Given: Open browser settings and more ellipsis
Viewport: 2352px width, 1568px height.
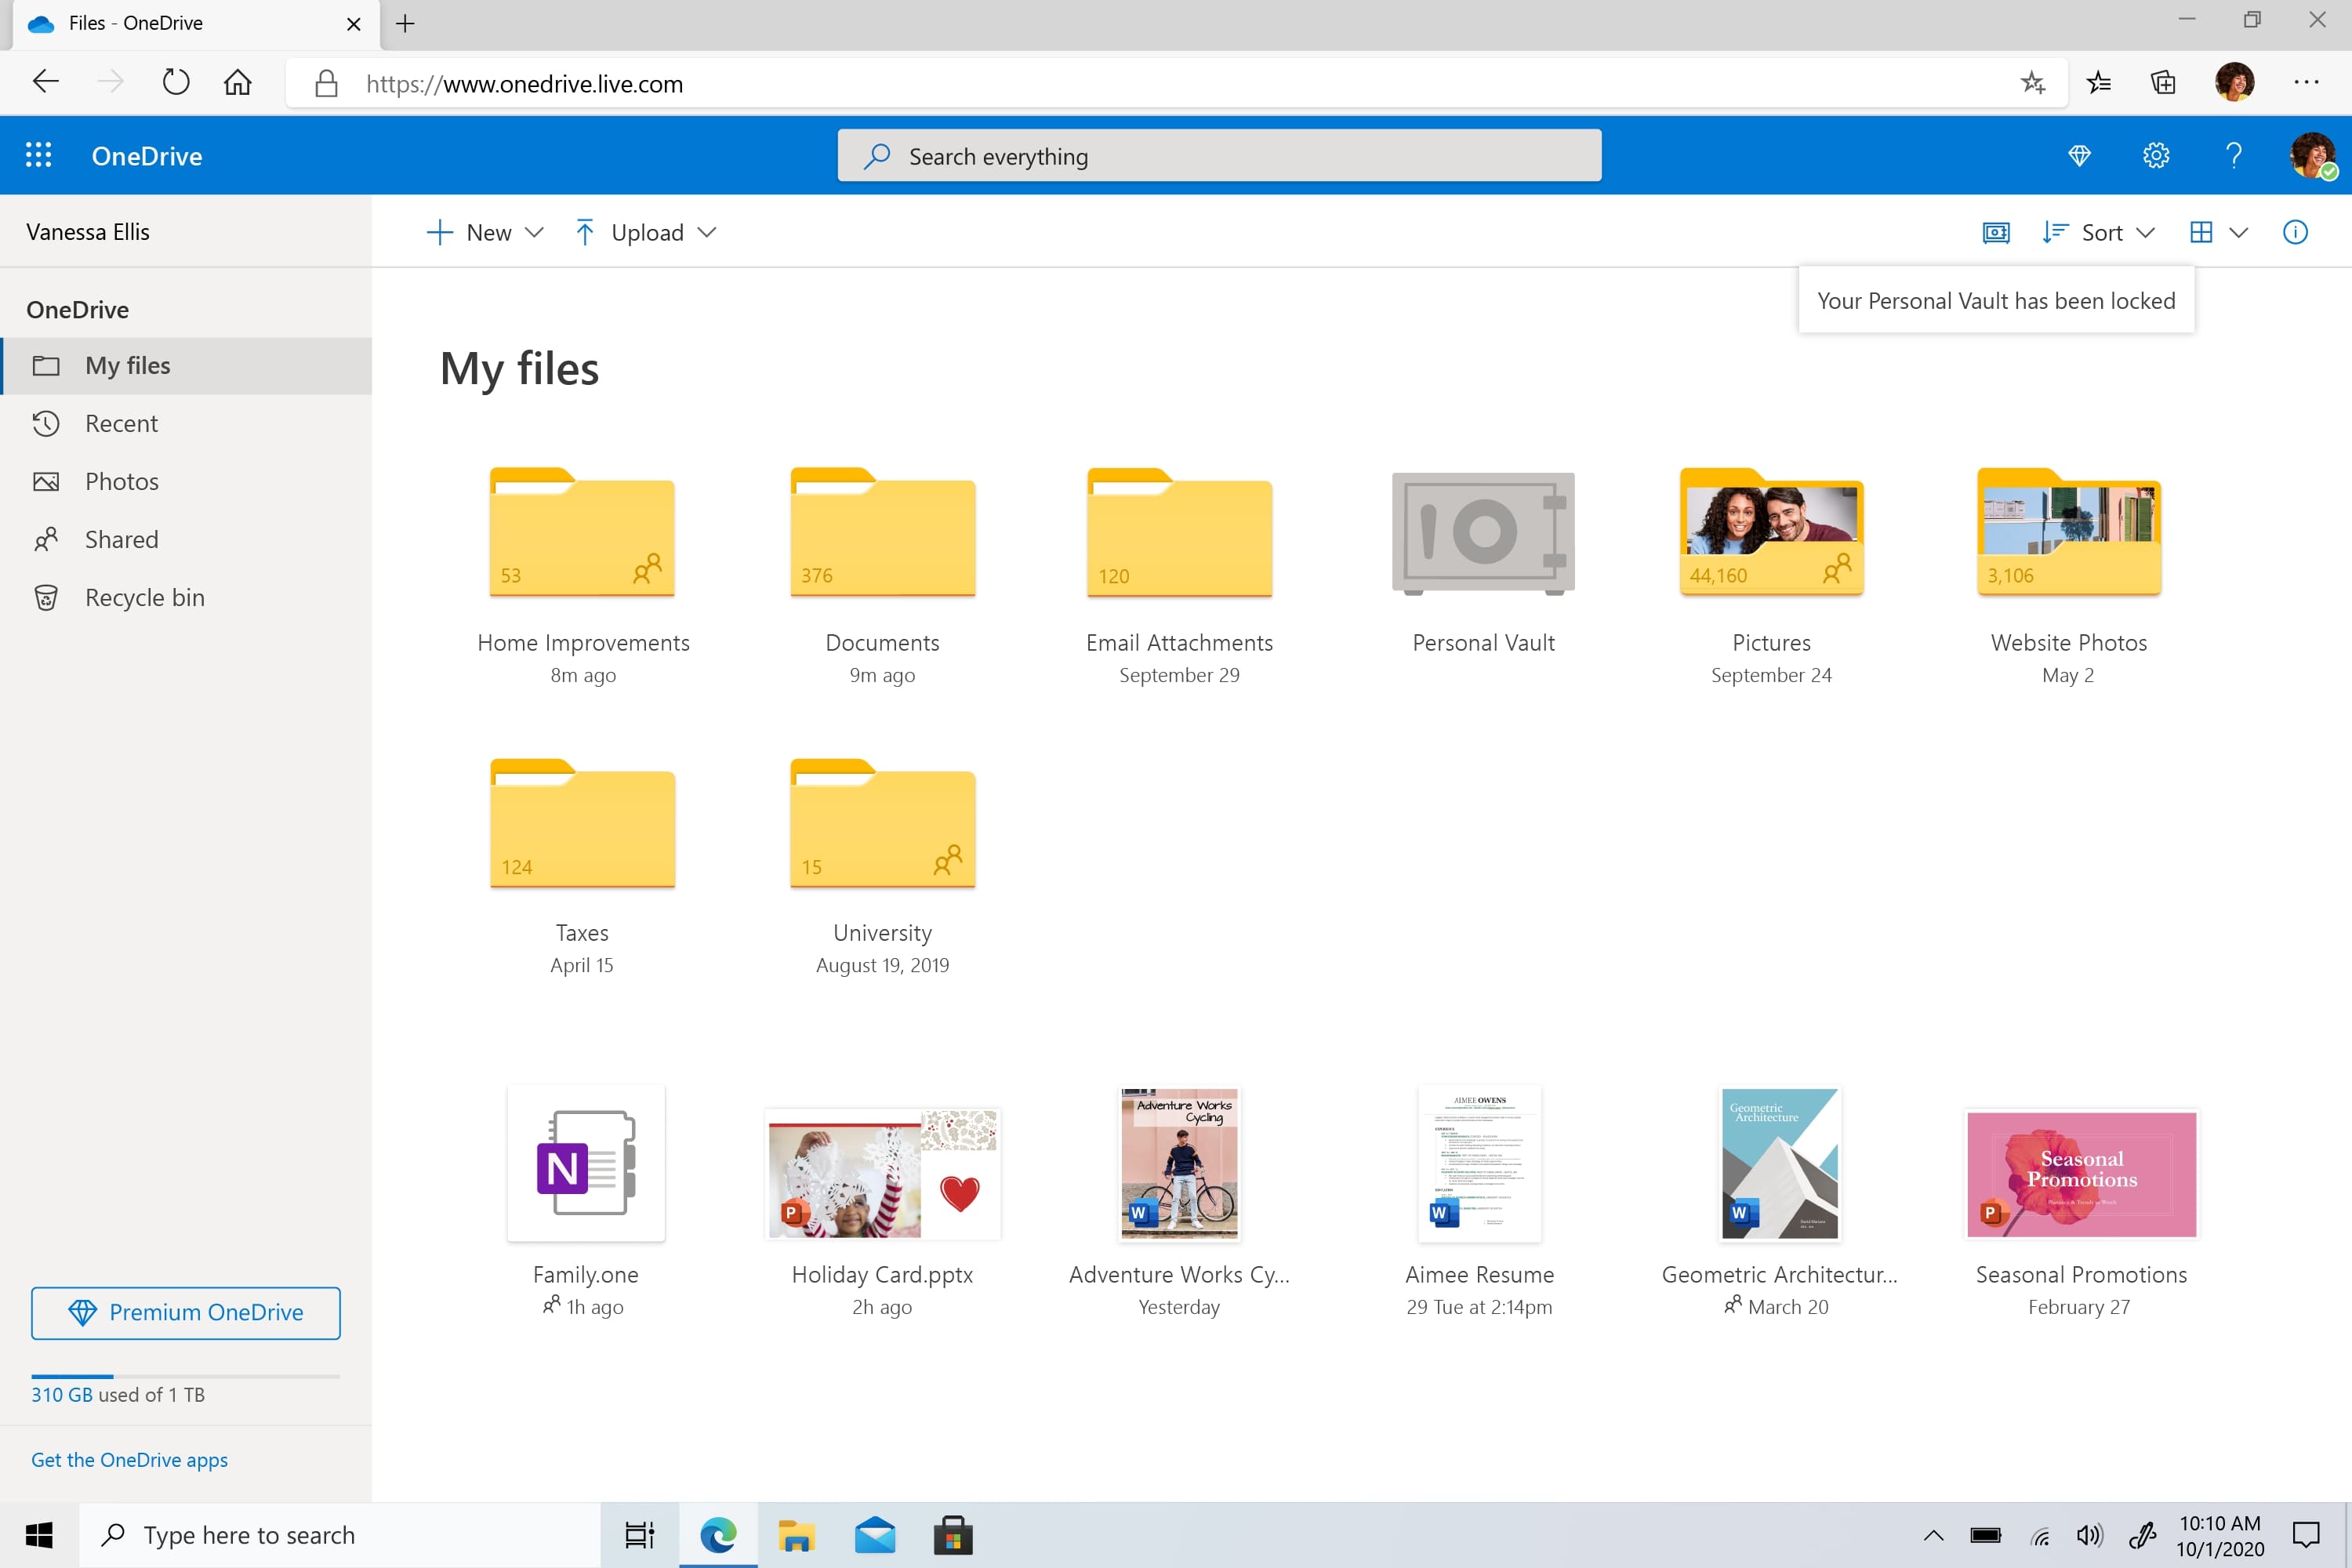Looking at the screenshot, I should click(2306, 82).
